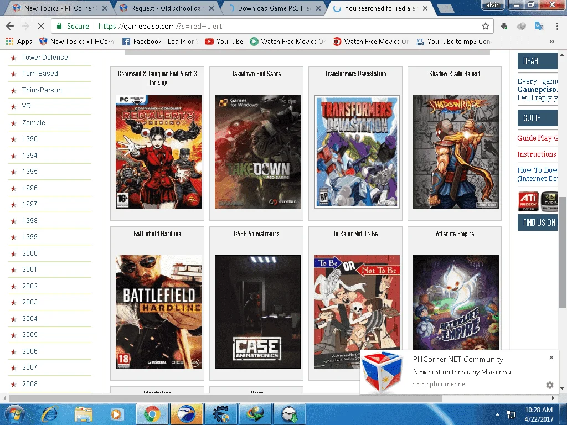
Task: Click the NVIDIA GeForce graphics badge
Action: coord(549,201)
